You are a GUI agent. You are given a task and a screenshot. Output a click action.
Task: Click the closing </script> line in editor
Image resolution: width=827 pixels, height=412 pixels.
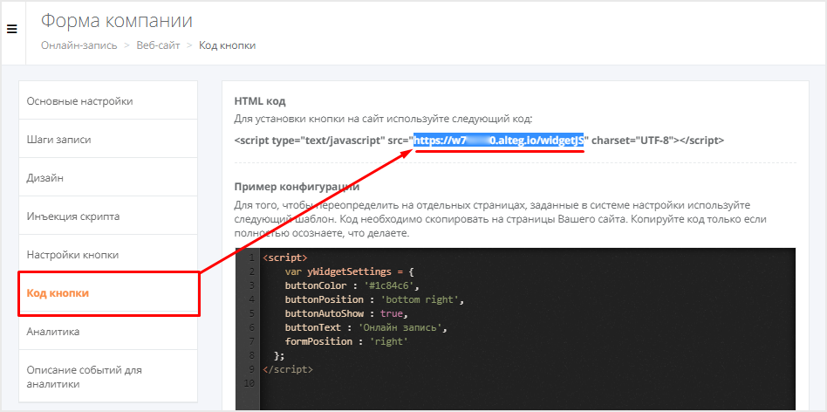(x=288, y=369)
